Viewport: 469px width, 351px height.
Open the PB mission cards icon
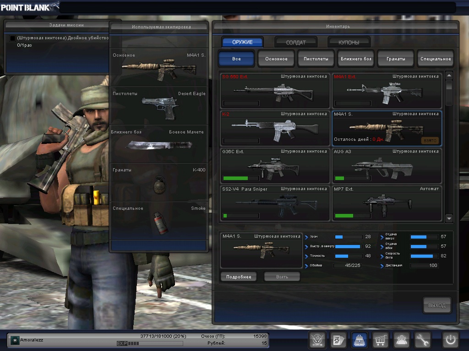(x=338, y=340)
